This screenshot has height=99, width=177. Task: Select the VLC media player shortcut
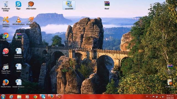coord(19,21)
